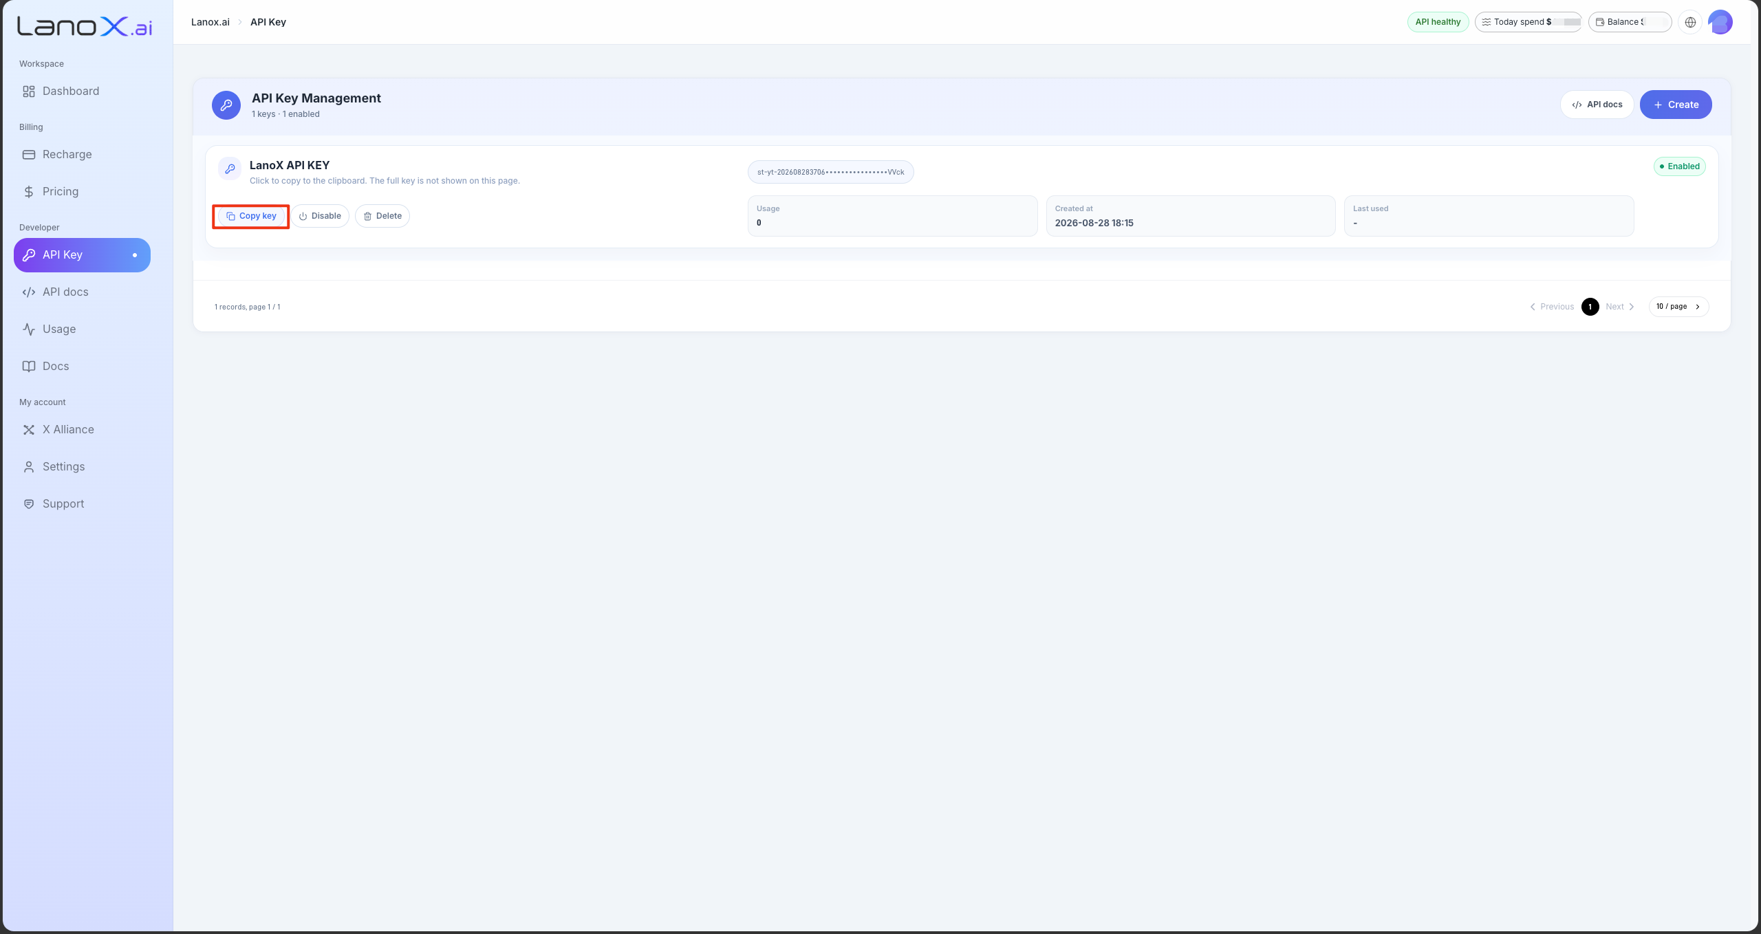
Task: Click the LanoX API KEY title
Action: [x=290, y=165]
